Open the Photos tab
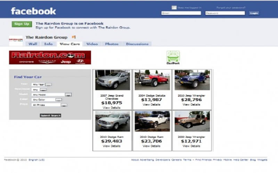Image resolution: width=278 pixels, height=173 pixels. 112,44
